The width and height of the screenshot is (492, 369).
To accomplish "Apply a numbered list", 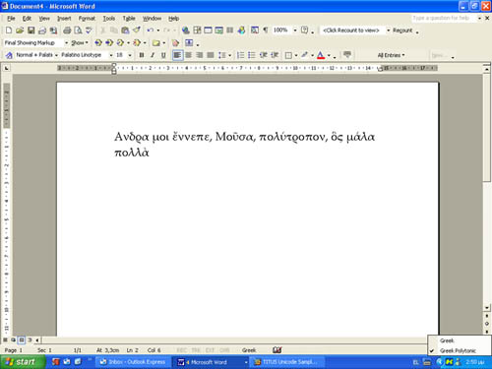I will [x=240, y=55].
